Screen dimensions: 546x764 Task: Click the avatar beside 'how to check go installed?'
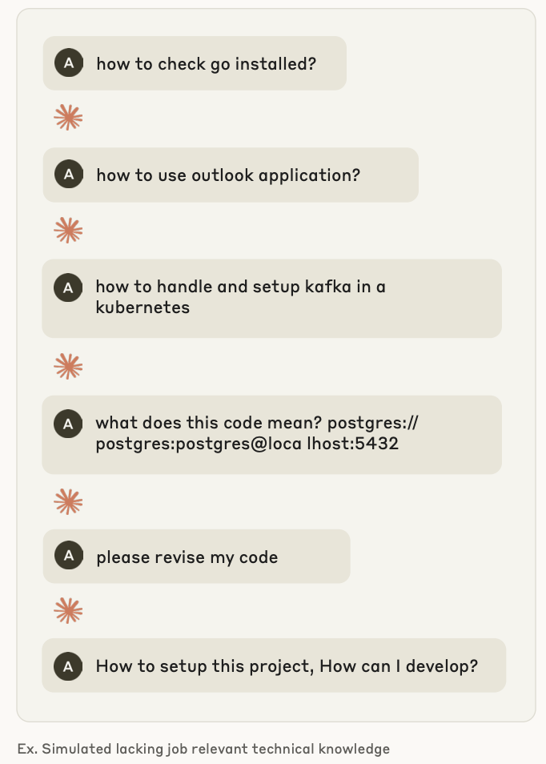(x=69, y=62)
